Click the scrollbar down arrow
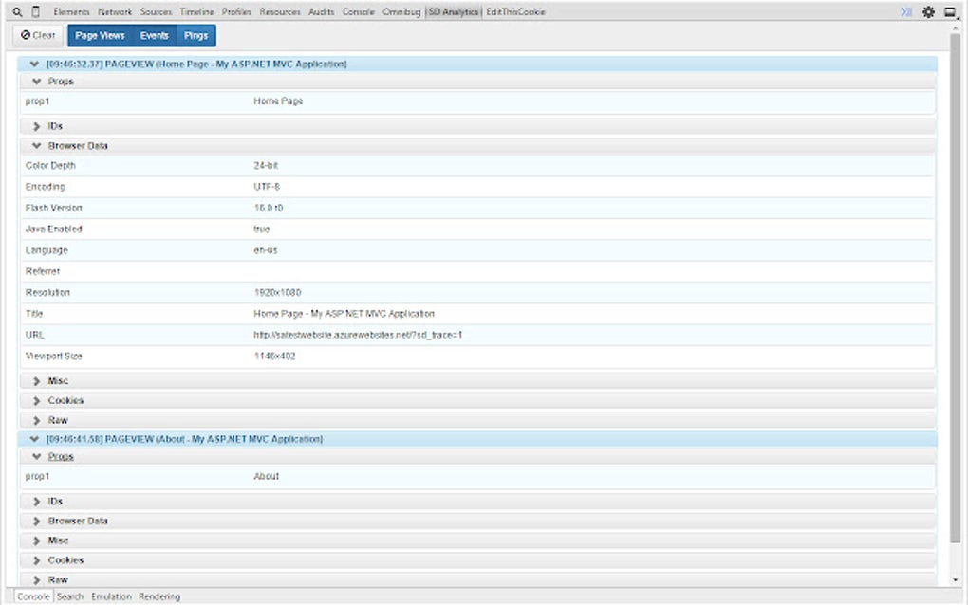Image resolution: width=968 pixels, height=605 pixels. 956,578
